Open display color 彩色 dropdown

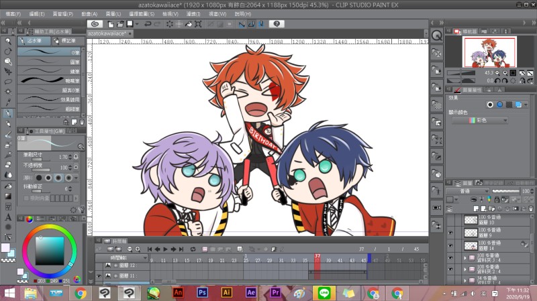click(480, 121)
